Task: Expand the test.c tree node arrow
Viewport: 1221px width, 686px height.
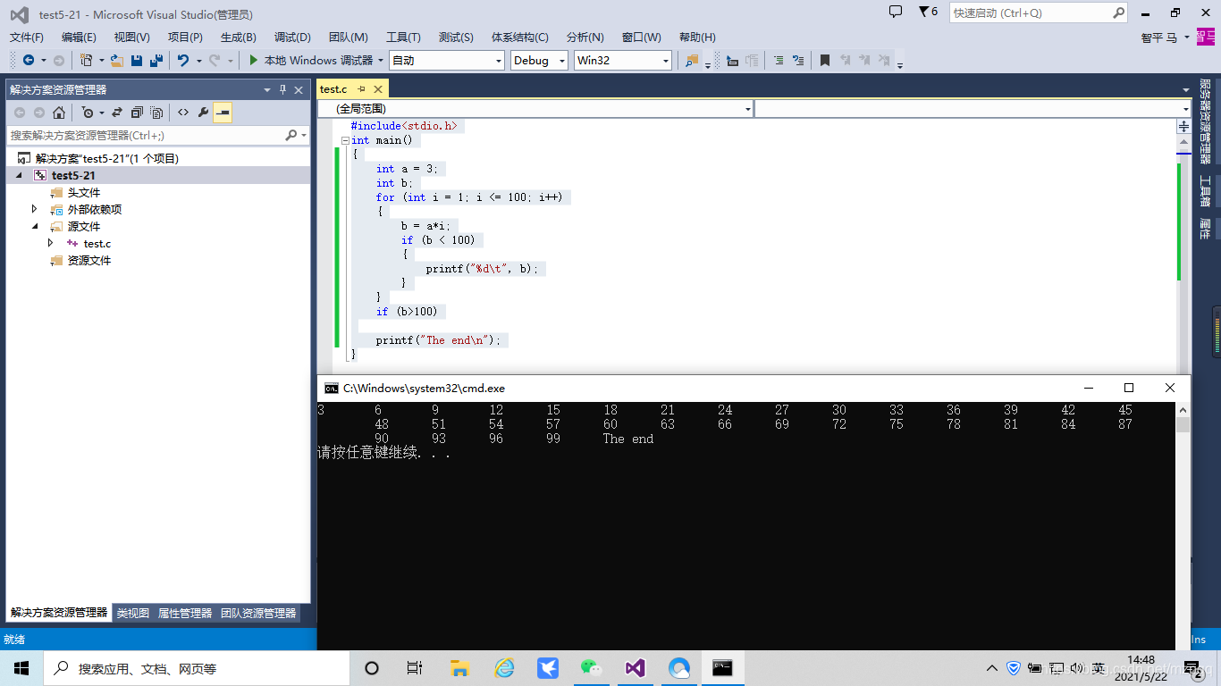Action: click(50, 243)
